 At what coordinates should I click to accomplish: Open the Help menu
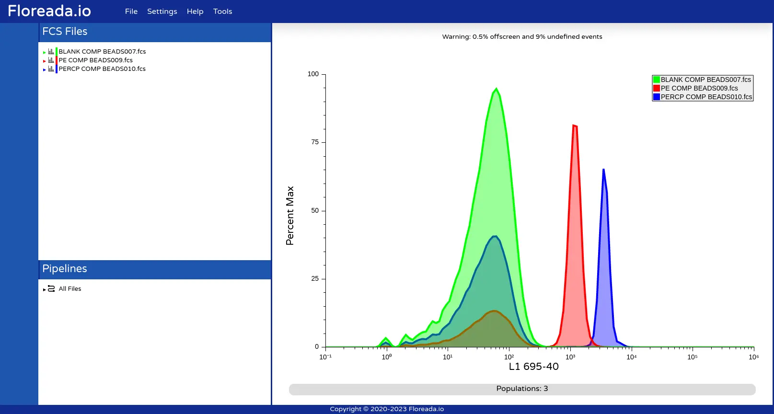pos(195,11)
